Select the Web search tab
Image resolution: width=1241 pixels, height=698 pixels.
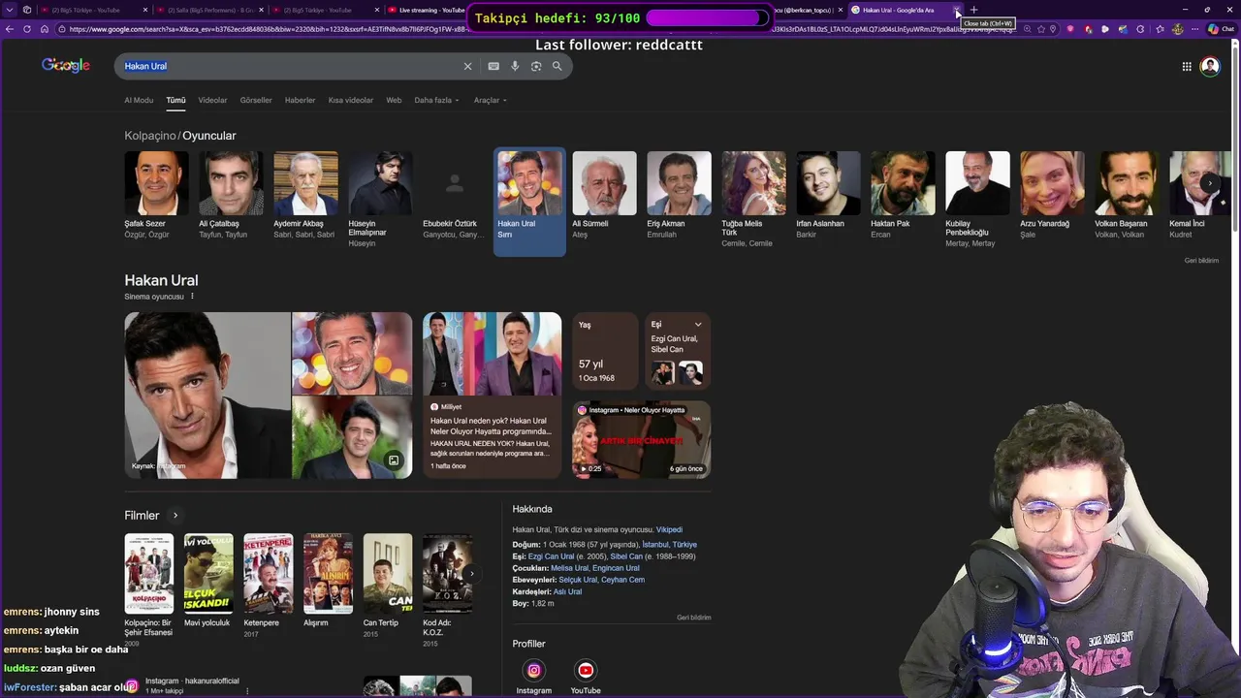point(394,100)
